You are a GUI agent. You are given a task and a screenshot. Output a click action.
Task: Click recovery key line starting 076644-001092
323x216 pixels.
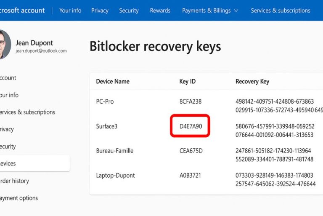(274, 135)
